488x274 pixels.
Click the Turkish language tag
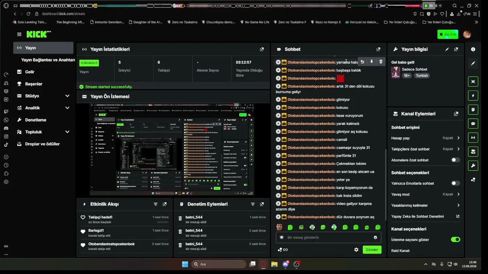(x=422, y=75)
